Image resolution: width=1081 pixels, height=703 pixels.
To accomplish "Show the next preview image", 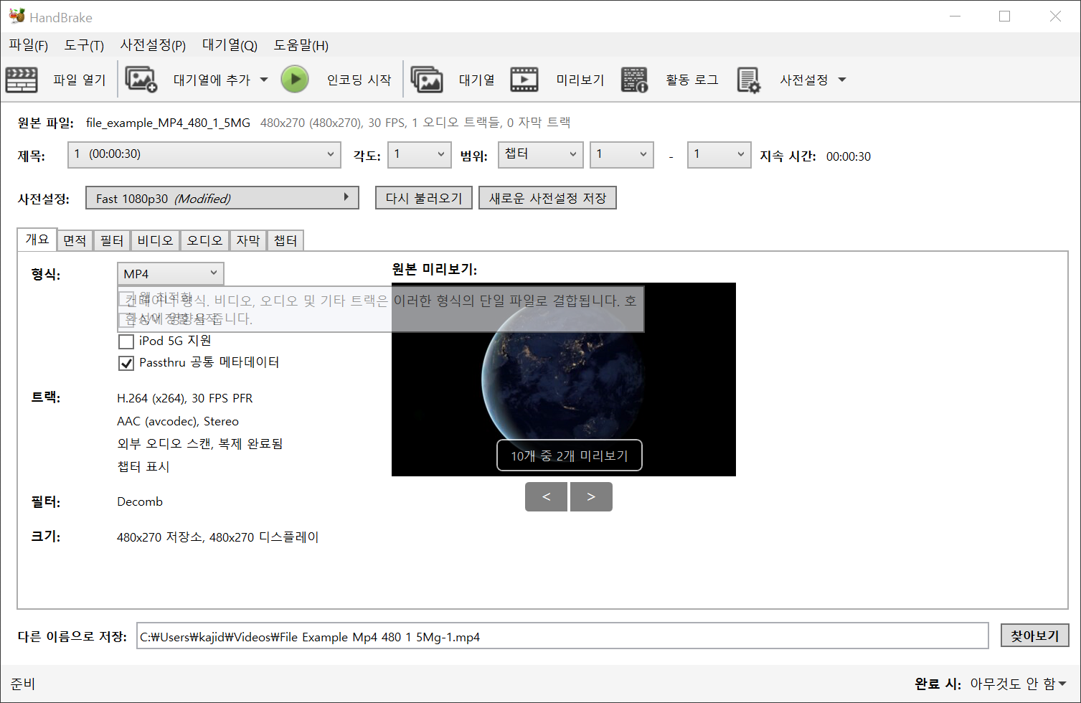I will click(x=591, y=496).
